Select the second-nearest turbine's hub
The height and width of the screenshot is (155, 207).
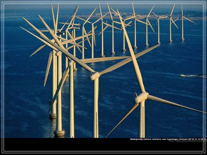tap(95, 75)
